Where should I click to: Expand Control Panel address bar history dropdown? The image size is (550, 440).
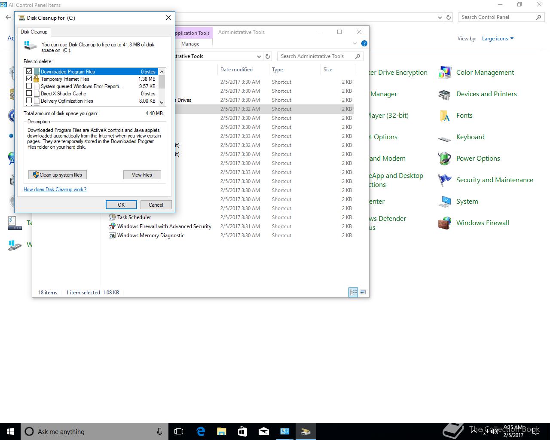point(440,18)
